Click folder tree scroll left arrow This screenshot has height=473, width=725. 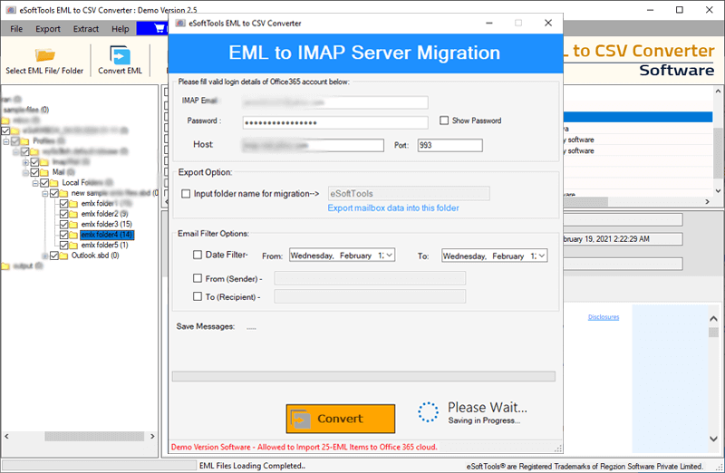6,437
